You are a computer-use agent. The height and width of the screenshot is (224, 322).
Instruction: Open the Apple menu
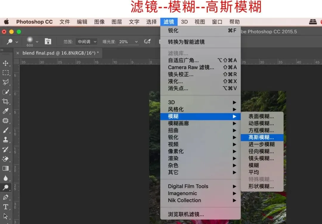[6, 22]
